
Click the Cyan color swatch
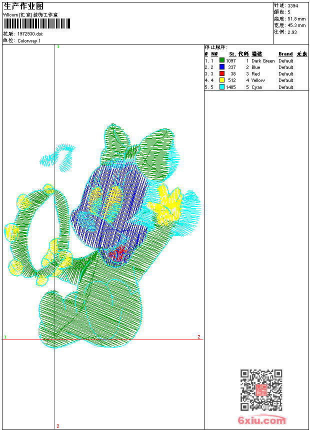[x=222, y=87]
